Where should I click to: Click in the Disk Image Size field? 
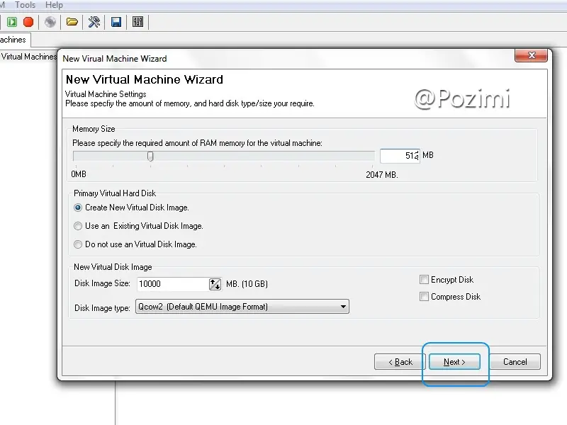pos(173,284)
